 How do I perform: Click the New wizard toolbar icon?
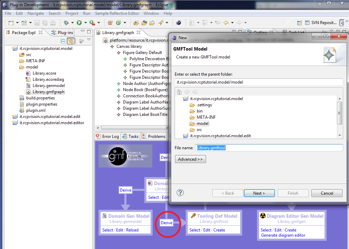coord(11,23)
